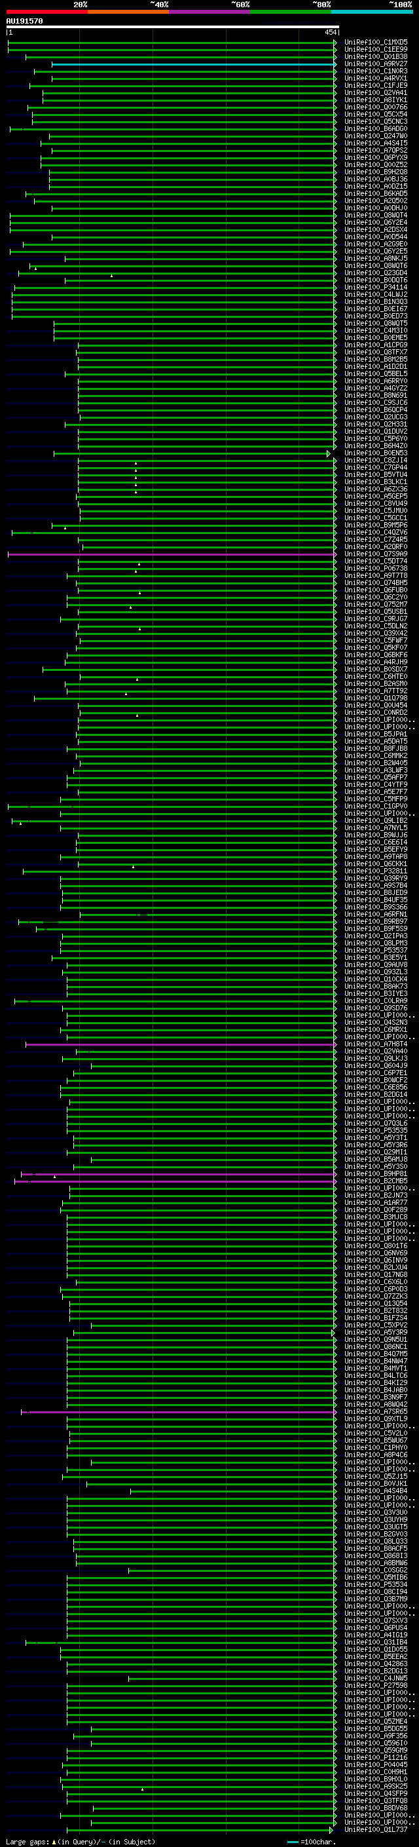Viewport: 419px width, 1847px height.
Task: Click the UniRef100_B6ADG0 label
Action: click(x=375, y=128)
